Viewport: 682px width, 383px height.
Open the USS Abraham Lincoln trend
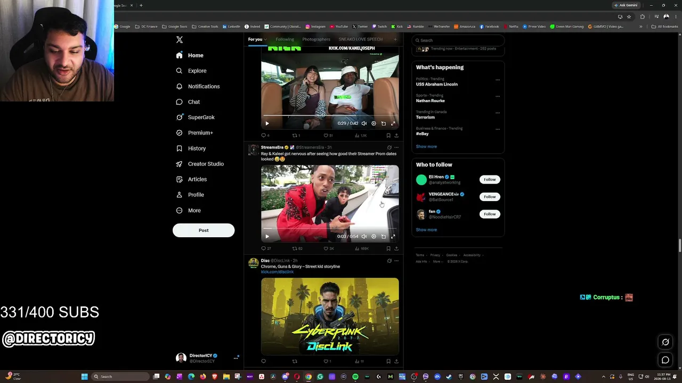pos(437,84)
